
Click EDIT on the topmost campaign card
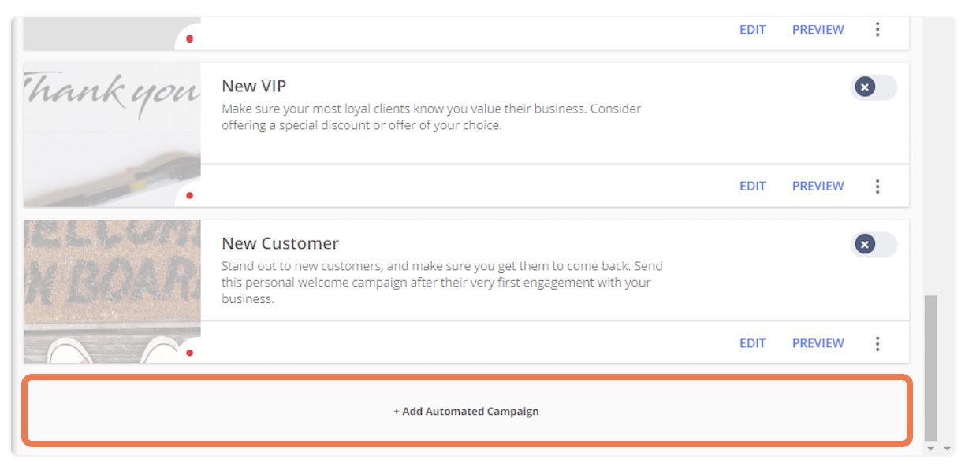(x=752, y=30)
